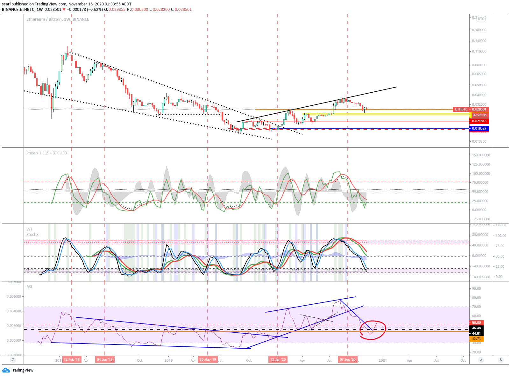The image size is (511, 376).
Task: Click the orange 42.73 RSI label
Action: click(x=477, y=339)
